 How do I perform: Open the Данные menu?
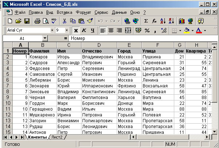point(119,12)
